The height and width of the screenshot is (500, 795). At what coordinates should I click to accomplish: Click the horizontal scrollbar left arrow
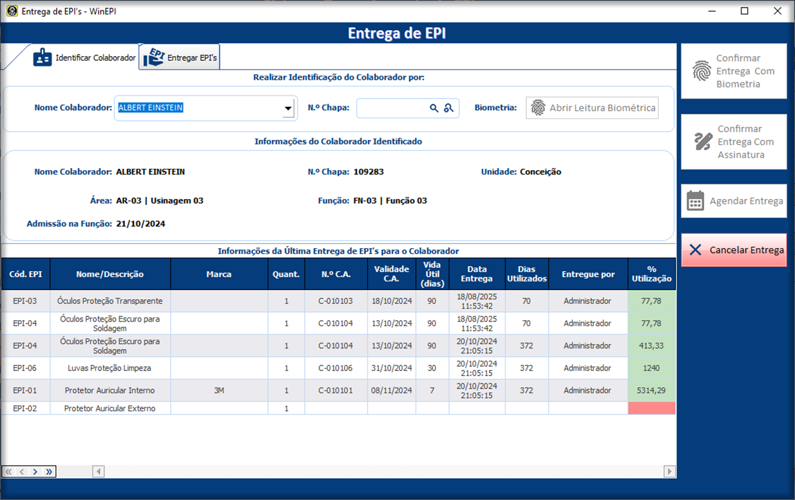(99, 472)
